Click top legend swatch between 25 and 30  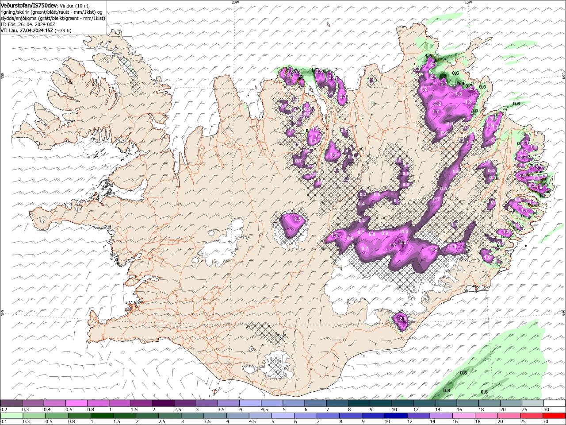(x=533, y=403)
